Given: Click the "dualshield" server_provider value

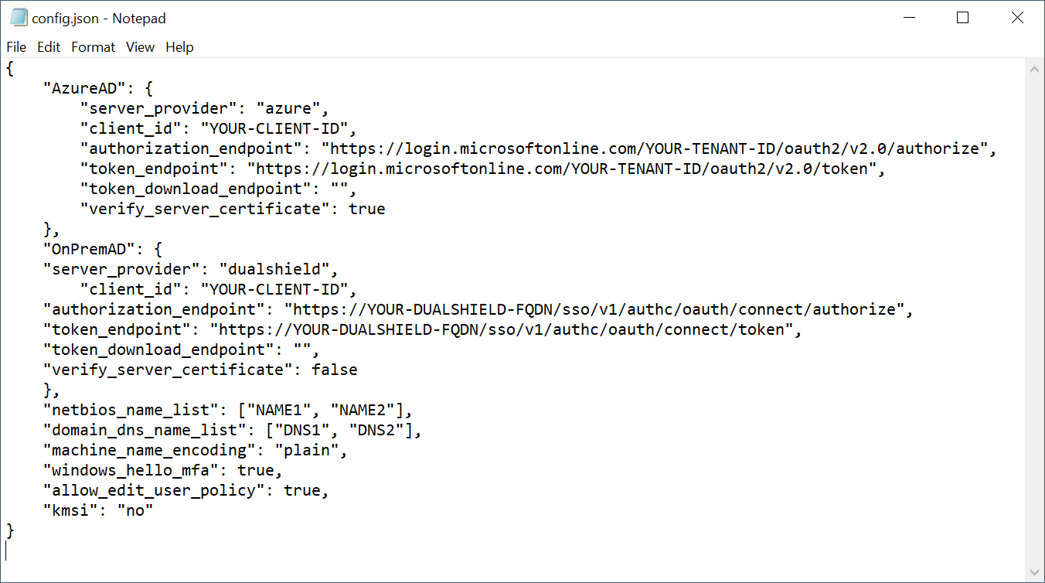Looking at the screenshot, I should (278, 269).
